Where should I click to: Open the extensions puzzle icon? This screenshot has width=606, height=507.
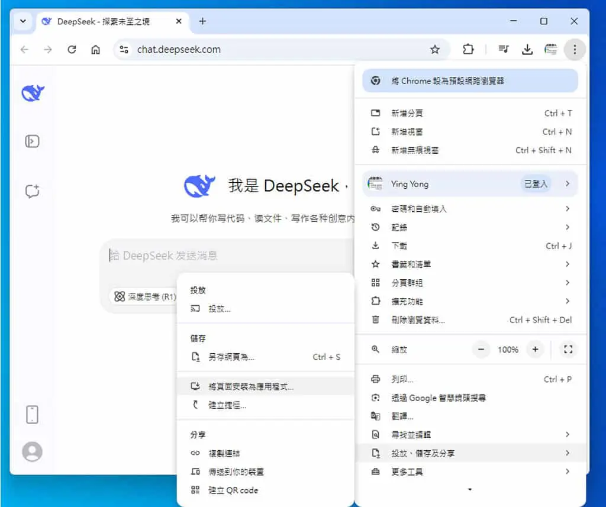(x=468, y=50)
